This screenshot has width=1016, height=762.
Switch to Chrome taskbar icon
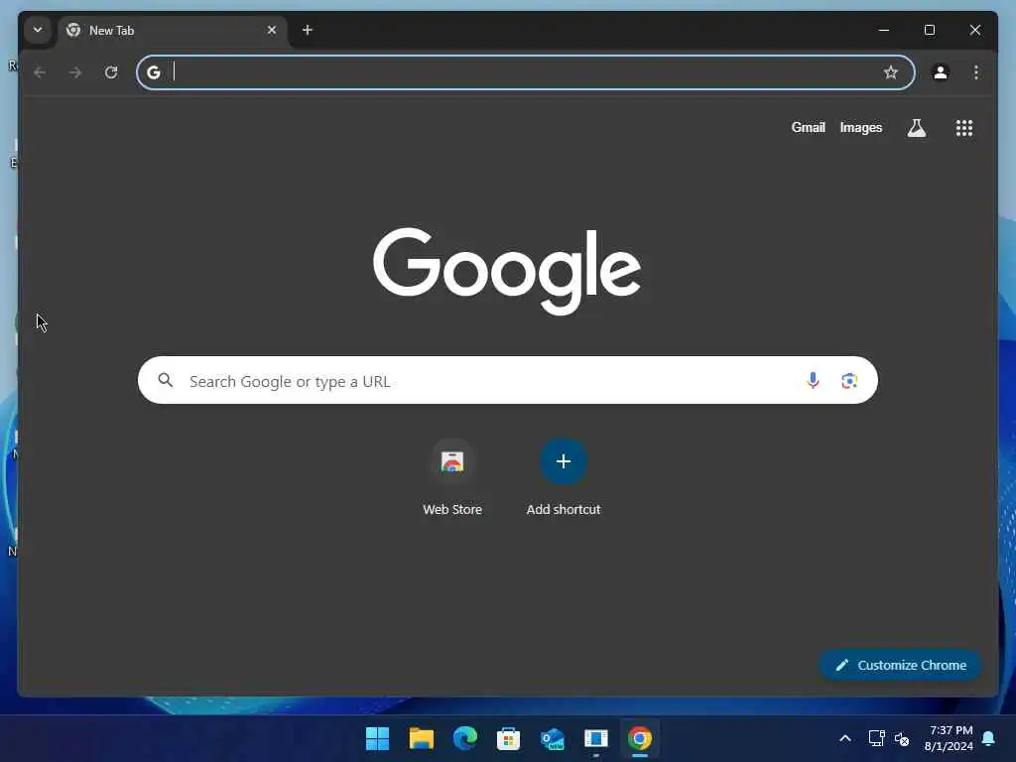640,738
